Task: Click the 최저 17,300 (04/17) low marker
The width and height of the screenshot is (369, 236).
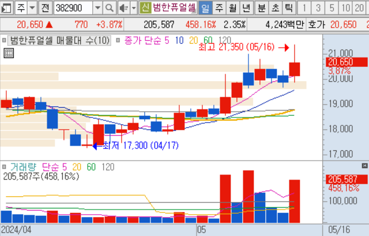Action: [x=141, y=146]
